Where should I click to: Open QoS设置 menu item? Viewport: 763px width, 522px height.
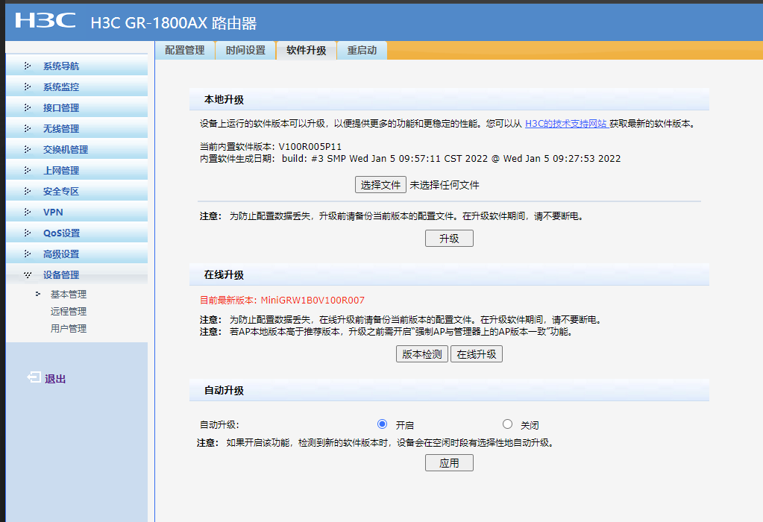coord(77,233)
